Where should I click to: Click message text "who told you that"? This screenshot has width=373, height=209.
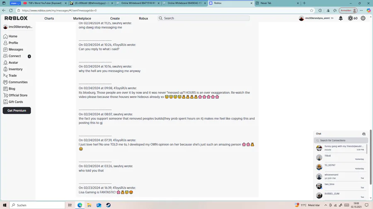(91, 171)
